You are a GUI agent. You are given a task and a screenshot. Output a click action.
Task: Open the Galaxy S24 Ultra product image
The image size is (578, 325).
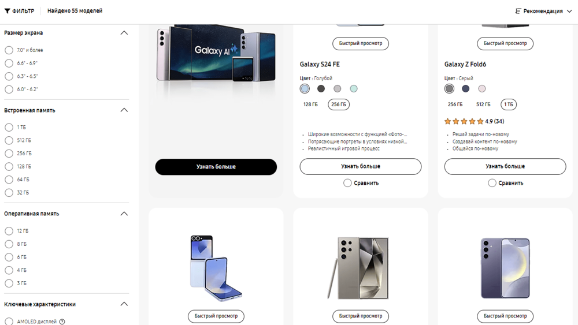[358, 268]
